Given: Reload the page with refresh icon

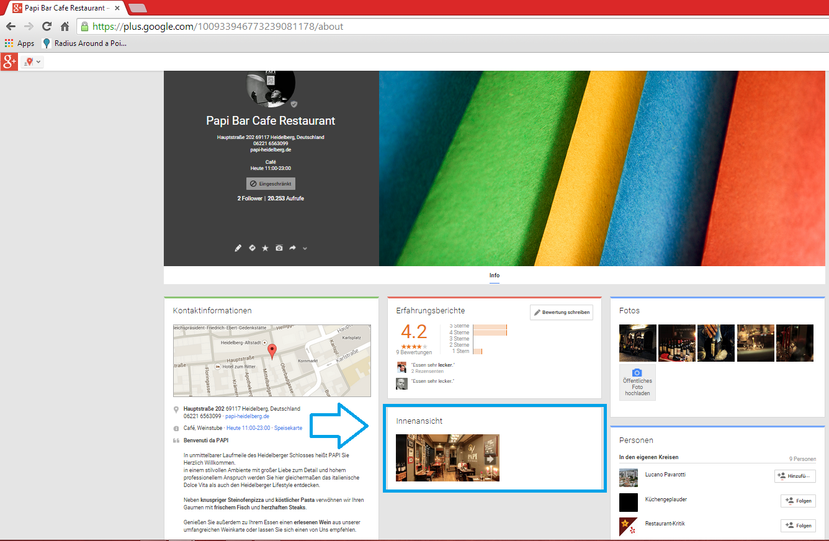Looking at the screenshot, I should point(47,27).
